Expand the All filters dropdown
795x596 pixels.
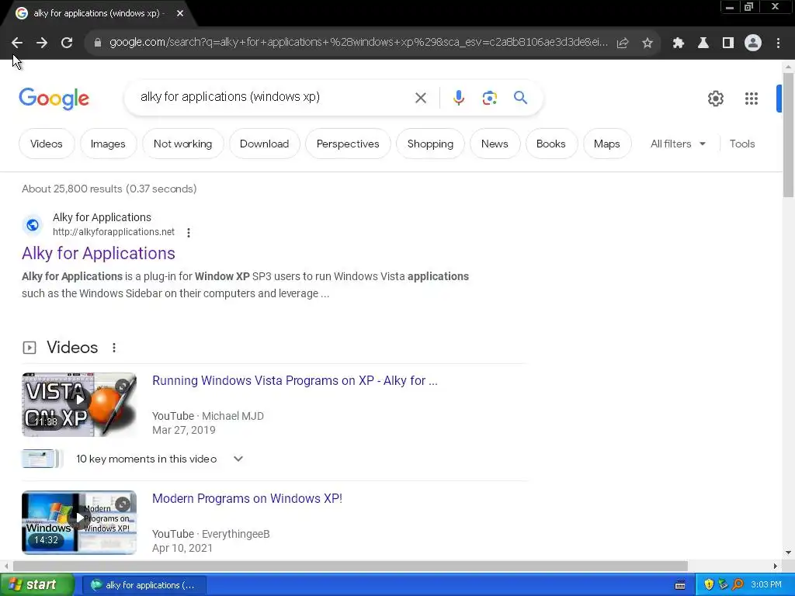[x=678, y=144]
